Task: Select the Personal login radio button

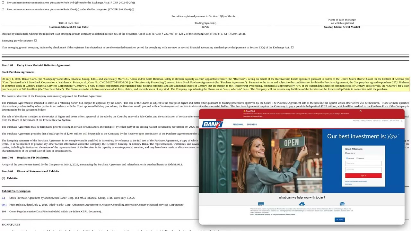Action: (347, 158)
